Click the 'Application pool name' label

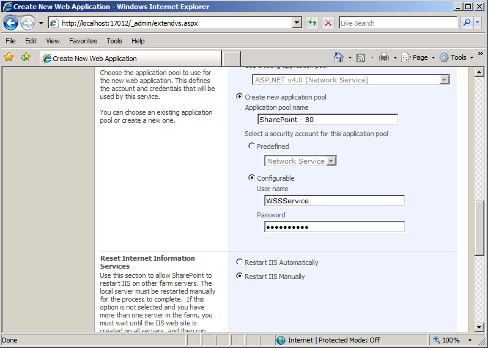(x=276, y=107)
